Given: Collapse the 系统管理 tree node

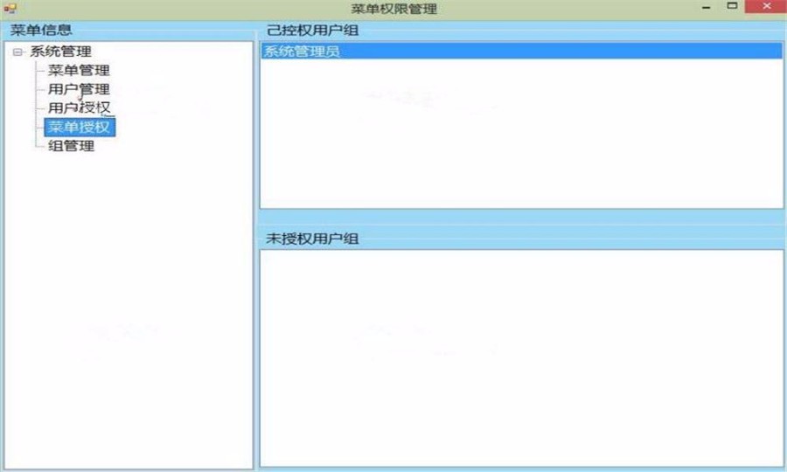Looking at the screenshot, I should pos(17,52).
